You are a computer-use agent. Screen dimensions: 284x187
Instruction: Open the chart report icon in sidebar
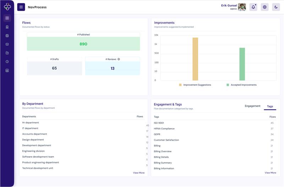(7, 70)
